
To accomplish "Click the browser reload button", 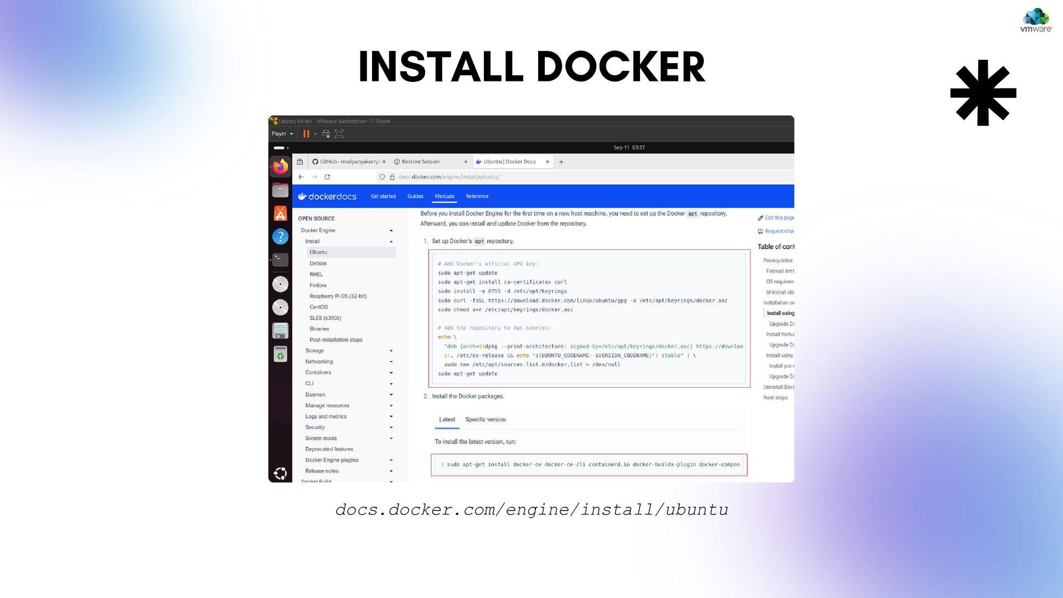I will pyautogui.click(x=327, y=177).
